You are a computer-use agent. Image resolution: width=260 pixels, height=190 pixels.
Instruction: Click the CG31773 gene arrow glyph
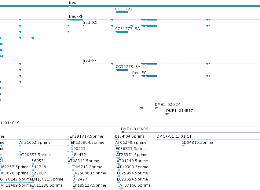[x=122, y=12]
